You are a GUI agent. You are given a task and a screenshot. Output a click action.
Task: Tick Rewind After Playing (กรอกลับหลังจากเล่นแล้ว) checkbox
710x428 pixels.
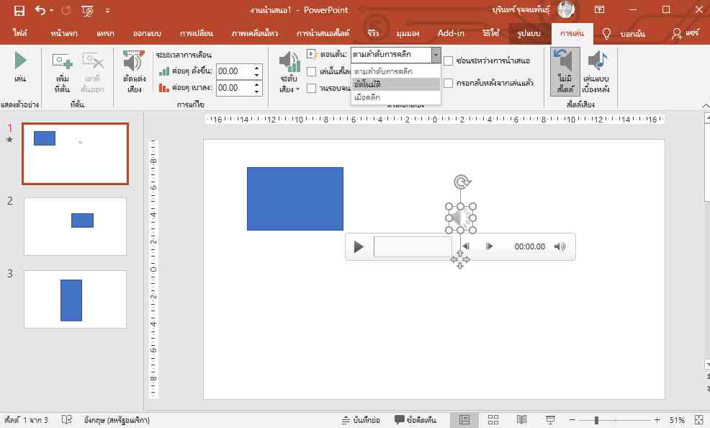point(449,83)
